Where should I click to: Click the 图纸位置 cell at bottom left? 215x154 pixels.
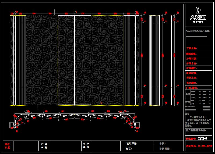pos(8,146)
